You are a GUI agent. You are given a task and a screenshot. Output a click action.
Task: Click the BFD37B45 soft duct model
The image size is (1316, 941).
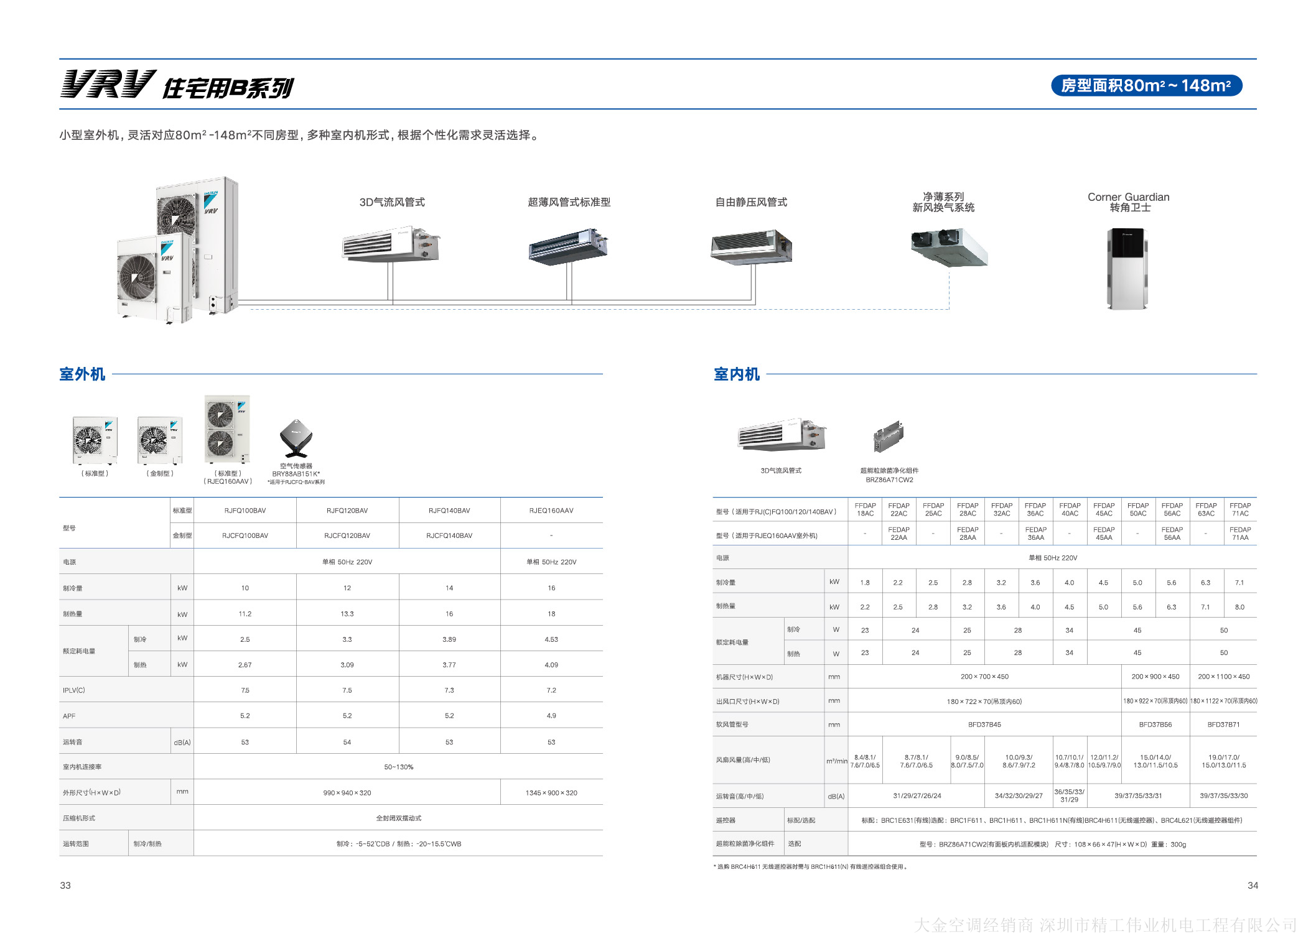(984, 725)
